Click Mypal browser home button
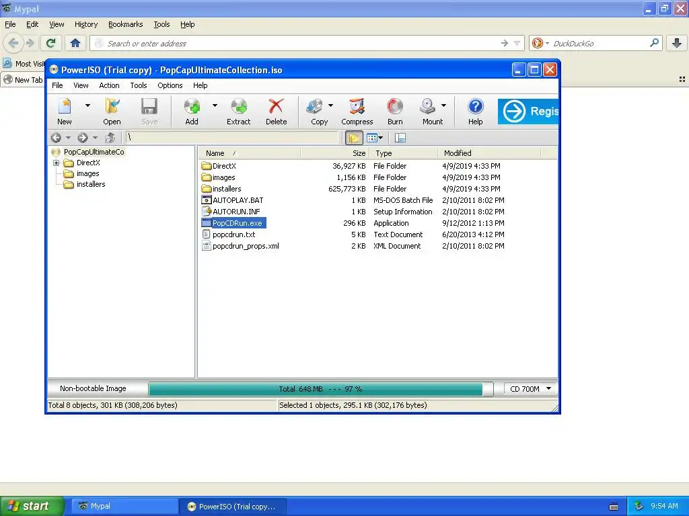 [x=75, y=43]
